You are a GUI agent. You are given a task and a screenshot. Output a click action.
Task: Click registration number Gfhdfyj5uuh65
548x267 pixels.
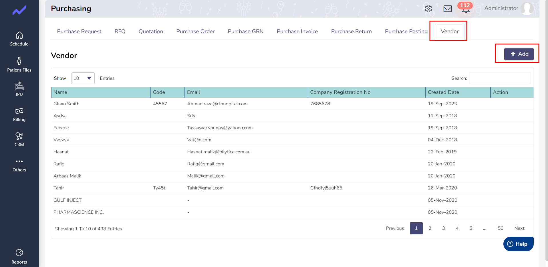326,188
